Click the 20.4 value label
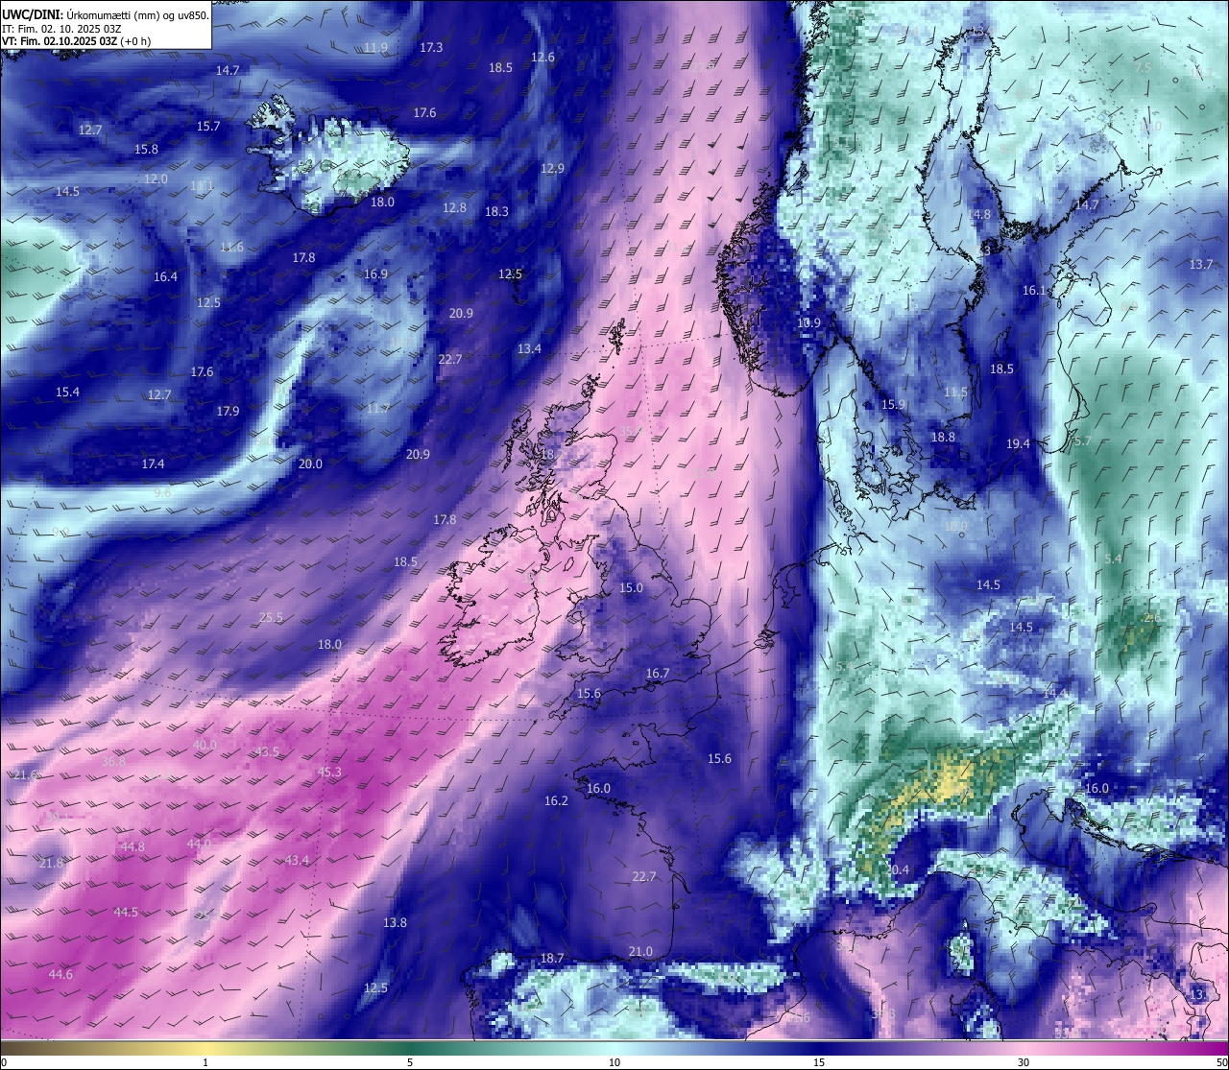Screen dimensions: 1229x1070 point(897,869)
